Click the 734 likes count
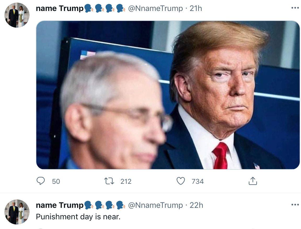This screenshot has width=301, height=229. (x=198, y=181)
